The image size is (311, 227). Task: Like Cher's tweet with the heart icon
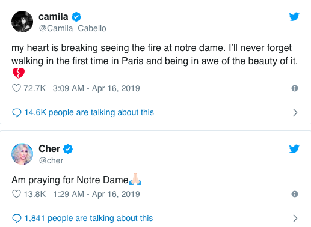click(16, 194)
